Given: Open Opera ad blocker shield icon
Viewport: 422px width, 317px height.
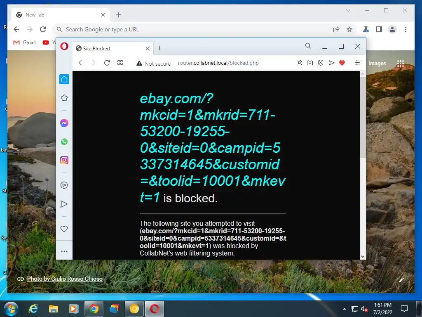Looking at the screenshot, I should click(321, 63).
